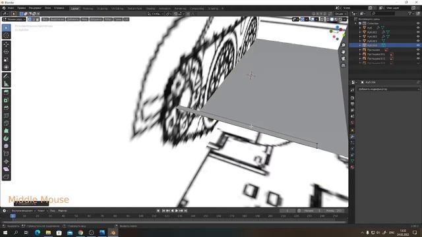Switch to the Modeling workspace tab
422x237 pixels.
(88, 9)
